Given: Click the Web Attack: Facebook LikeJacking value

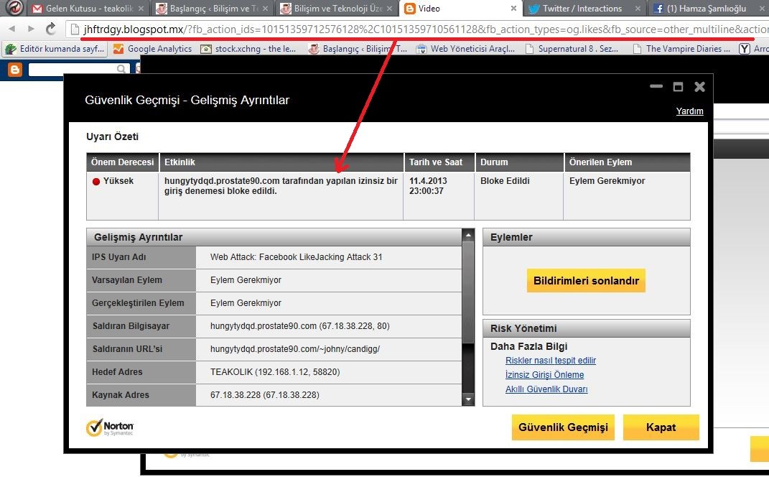Looking at the screenshot, I should [297, 256].
